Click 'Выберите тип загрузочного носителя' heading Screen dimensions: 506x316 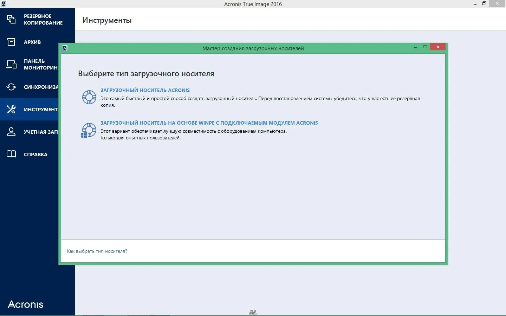146,74
